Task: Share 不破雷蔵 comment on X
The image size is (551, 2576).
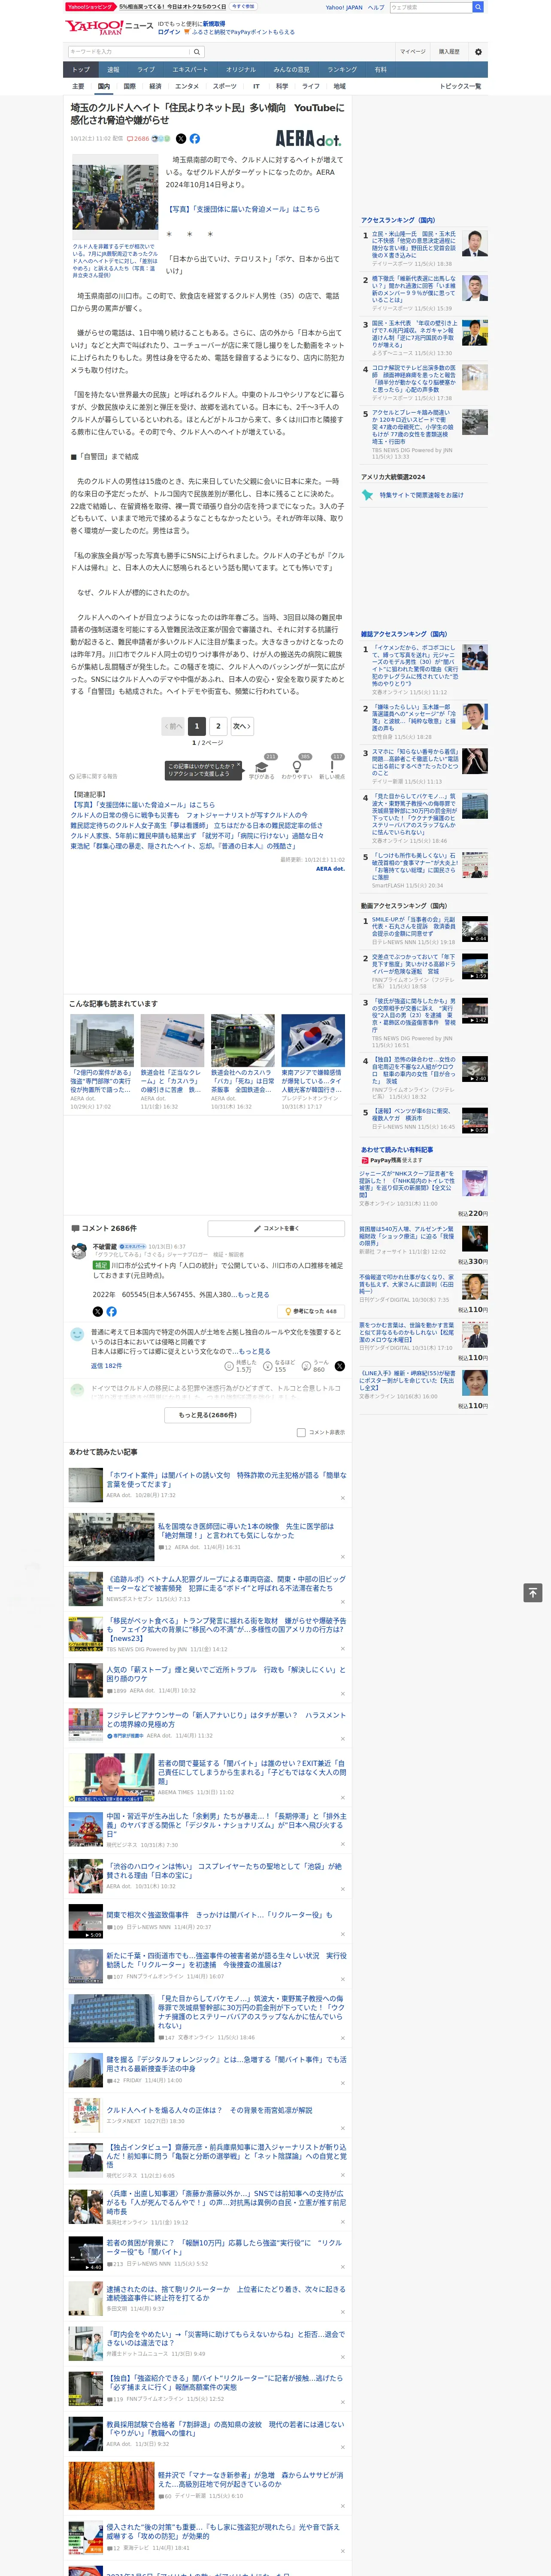Action: (97, 1311)
